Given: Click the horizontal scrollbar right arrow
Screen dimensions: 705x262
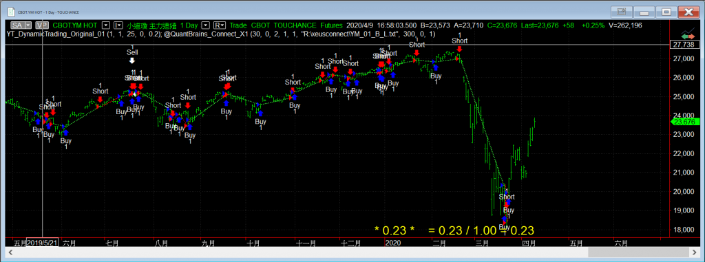Looking at the screenshot, I should coord(694,252).
